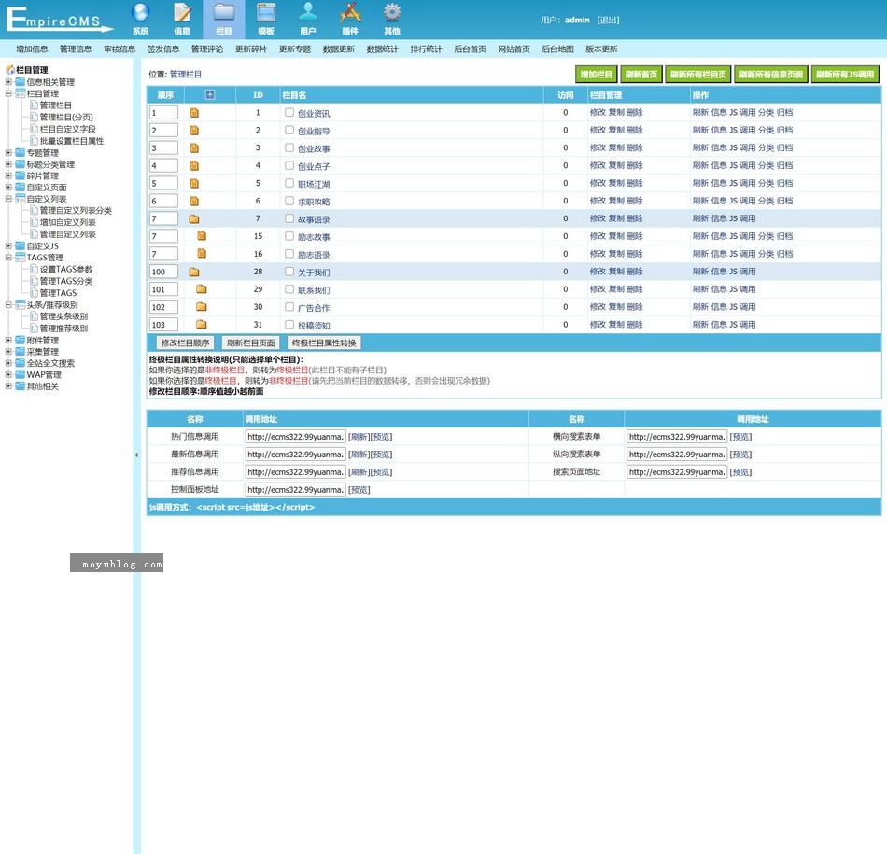Click the 刷新所有JS调用 button
Image resolution: width=887 pixels, height=854 pixels.
pyautogui.click(x=845, y=74)
